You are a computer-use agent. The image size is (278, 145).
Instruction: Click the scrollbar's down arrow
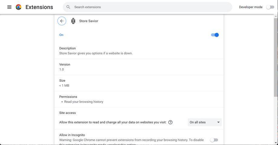(x=276, y=143)
